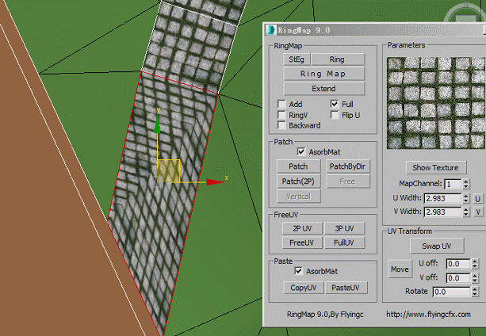Decrease V off with spinner down arrow
486x336 pixels.
(x=475, y=281)
